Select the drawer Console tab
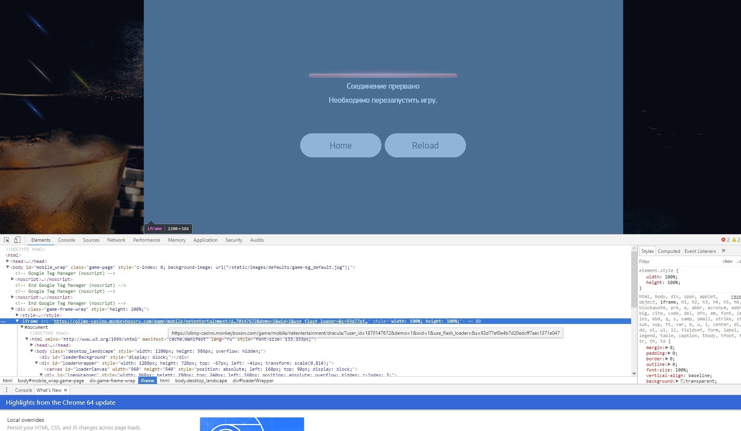Screen dimensions: 741x431 [23, 390]
